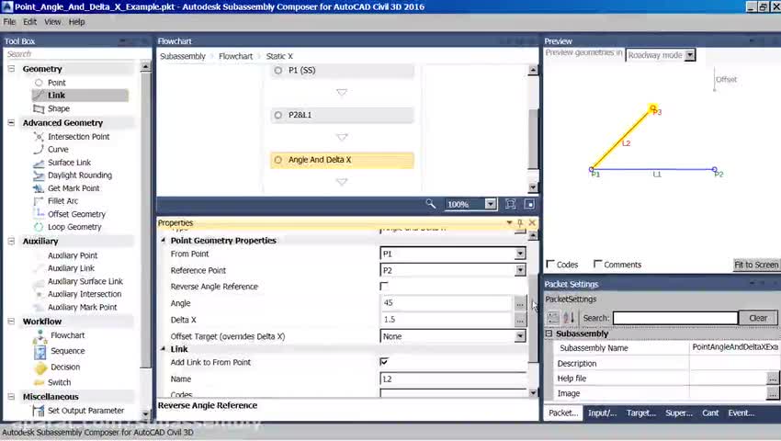Click the link Name field containing L2
Image resolution: width=781 pixels, height=441 pixels.
pos(453,379)
